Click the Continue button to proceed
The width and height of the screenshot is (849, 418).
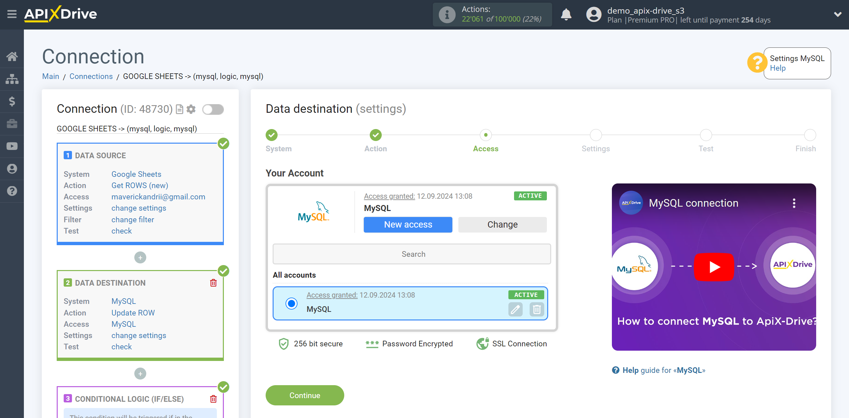coord(305,395)
